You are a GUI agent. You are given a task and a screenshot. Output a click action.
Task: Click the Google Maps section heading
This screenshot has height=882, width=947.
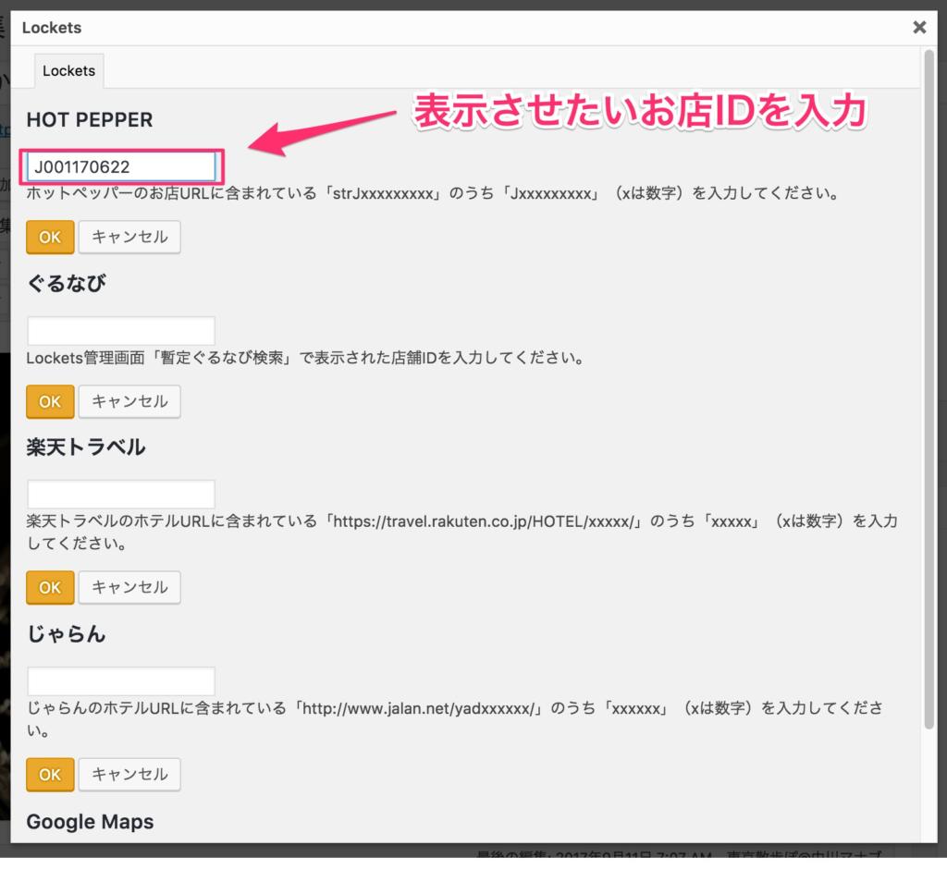pyautogui.click(x=90, y=822)
